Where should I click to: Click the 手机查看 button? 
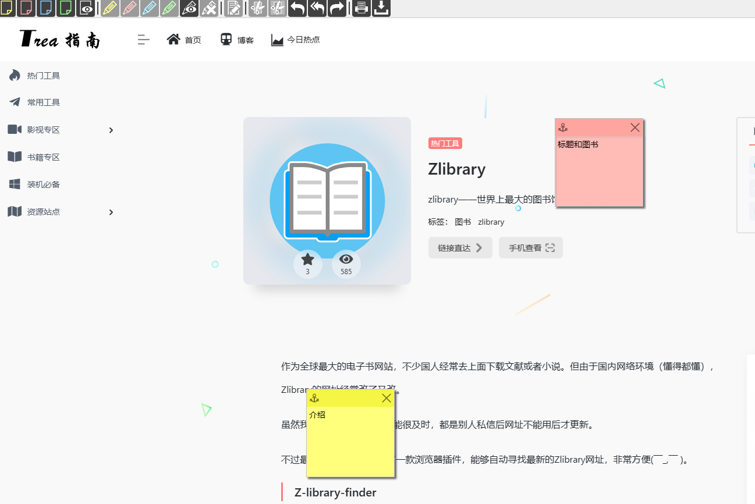pyautogui.click(x=530, y=247)
